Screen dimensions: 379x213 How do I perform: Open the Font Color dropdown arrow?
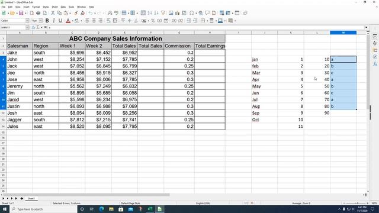pos(73,21)
